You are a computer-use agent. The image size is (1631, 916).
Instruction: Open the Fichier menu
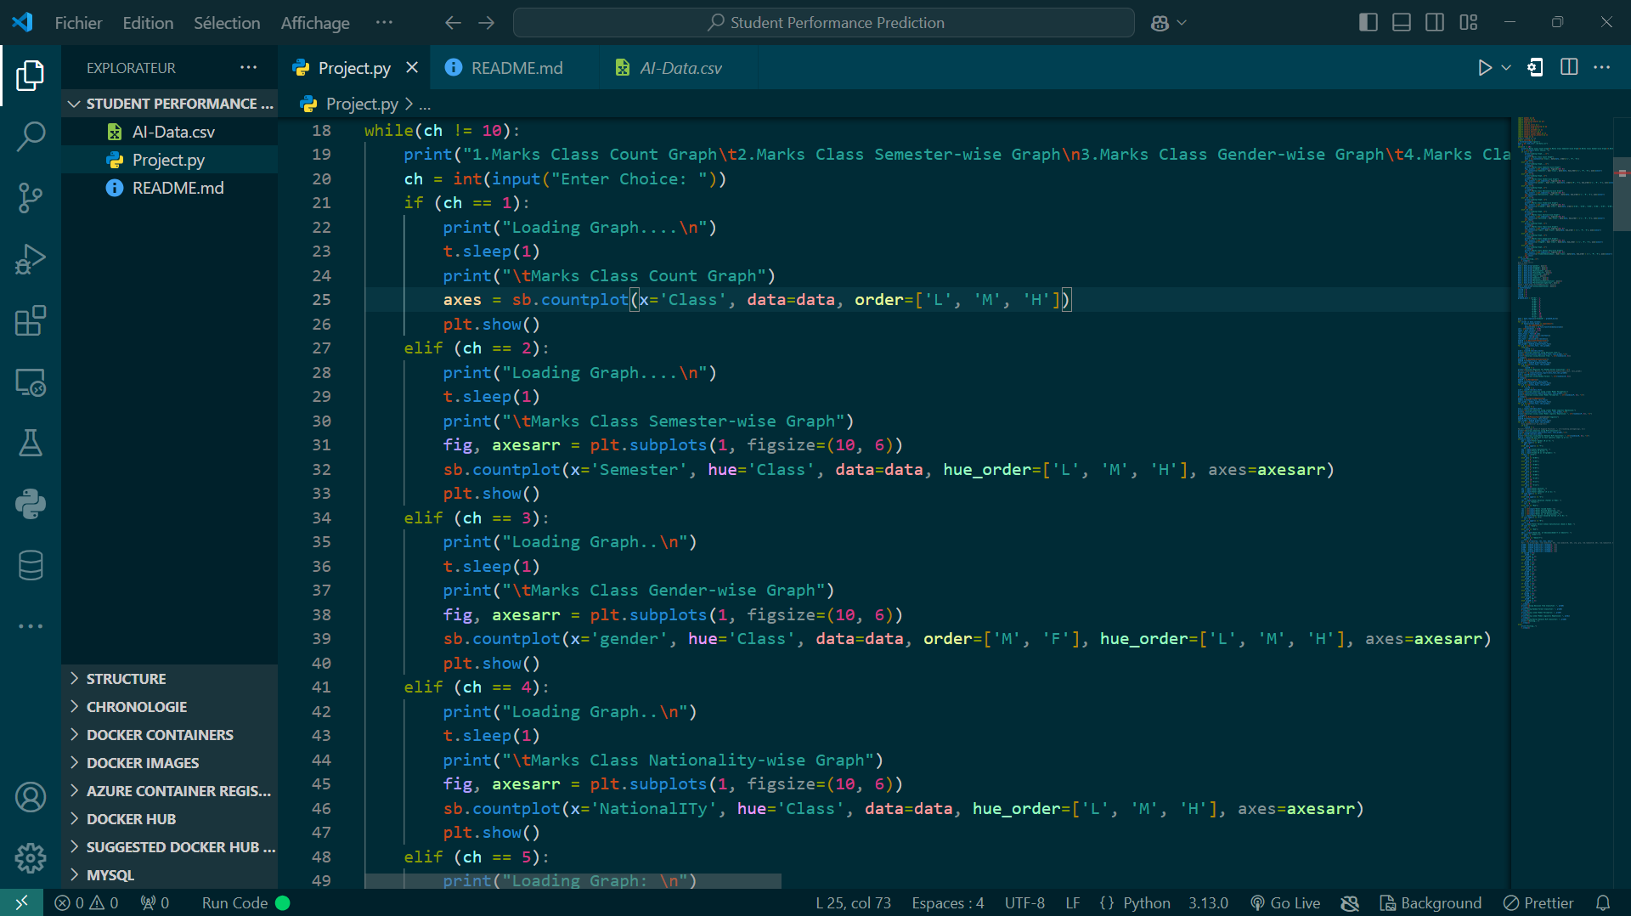point(78,23)
